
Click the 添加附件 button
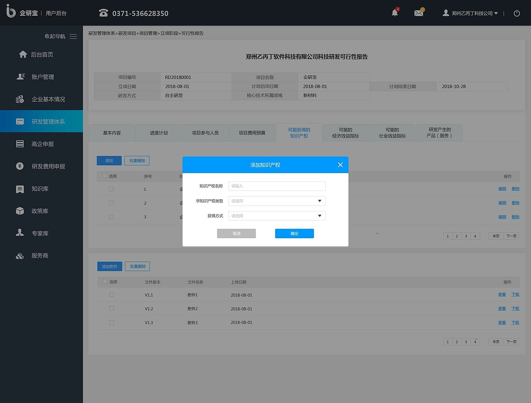(110, 266)
